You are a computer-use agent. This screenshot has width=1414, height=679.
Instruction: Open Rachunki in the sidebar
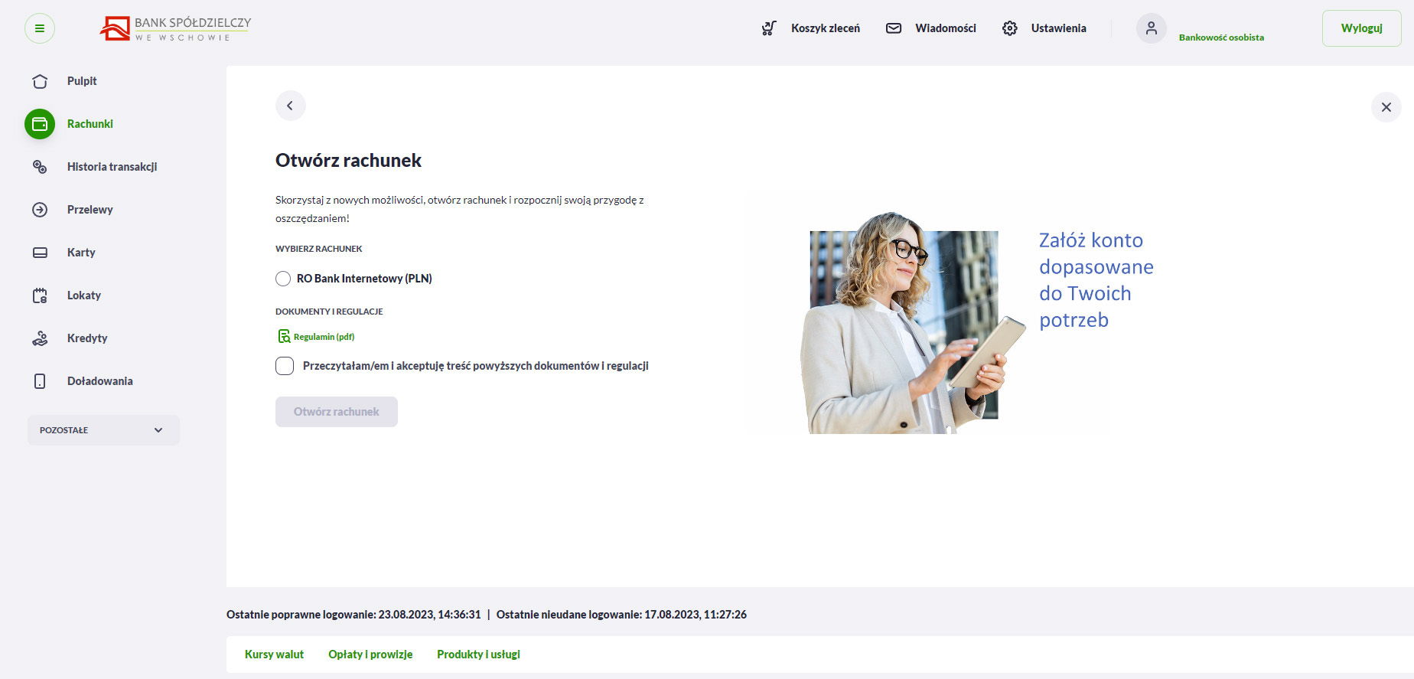coord(90,124)
